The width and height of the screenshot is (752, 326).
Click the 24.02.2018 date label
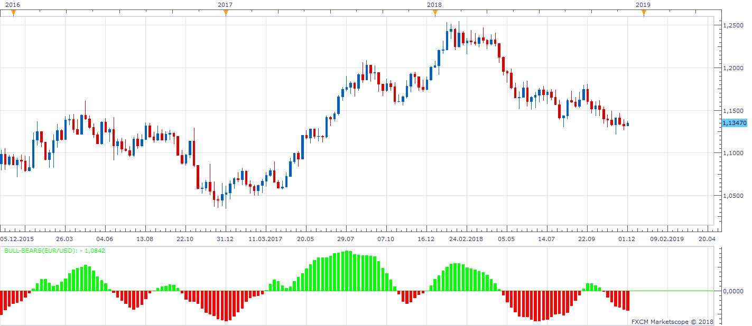coord(466,239)
